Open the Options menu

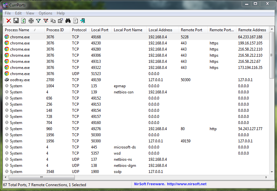(45, 13)
